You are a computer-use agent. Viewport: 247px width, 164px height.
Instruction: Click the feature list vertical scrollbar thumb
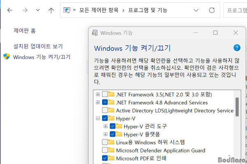click(237, 107)
